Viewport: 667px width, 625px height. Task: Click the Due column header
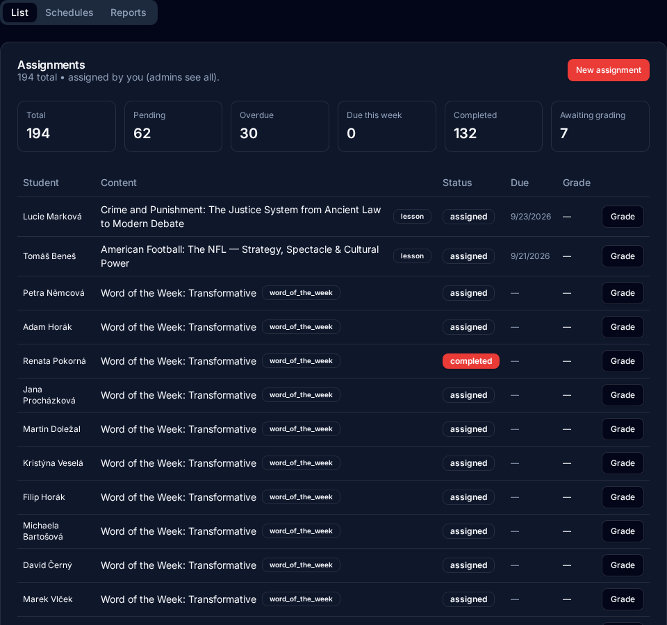click(x=520, y=183)
